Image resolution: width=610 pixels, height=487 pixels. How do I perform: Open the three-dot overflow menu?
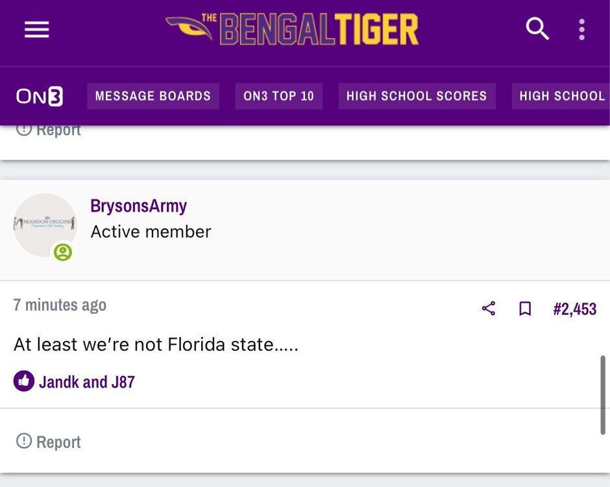coord(581,29)
